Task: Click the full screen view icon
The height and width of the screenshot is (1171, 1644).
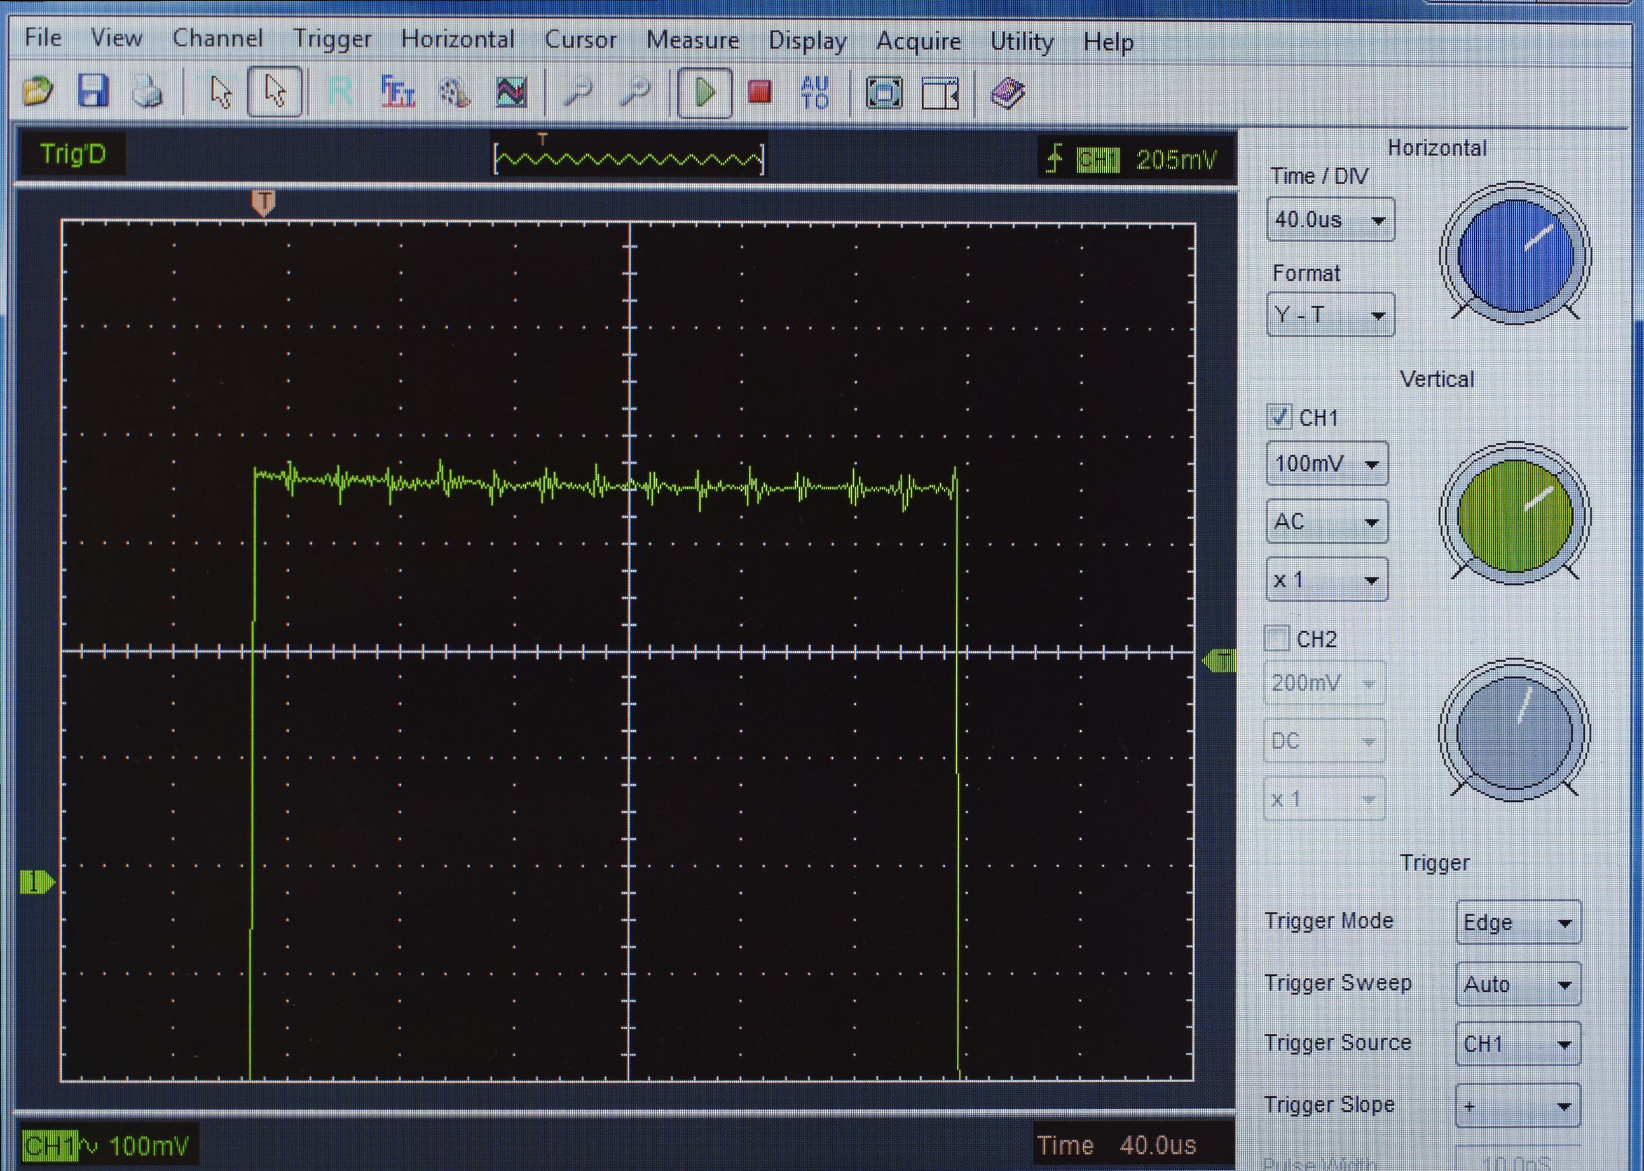Action: (884, 93)
